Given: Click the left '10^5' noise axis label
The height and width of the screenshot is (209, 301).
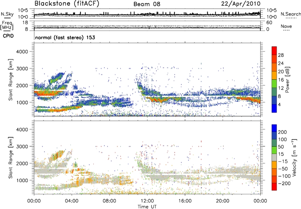Looking at the screenshot, I should click(23, 11).
